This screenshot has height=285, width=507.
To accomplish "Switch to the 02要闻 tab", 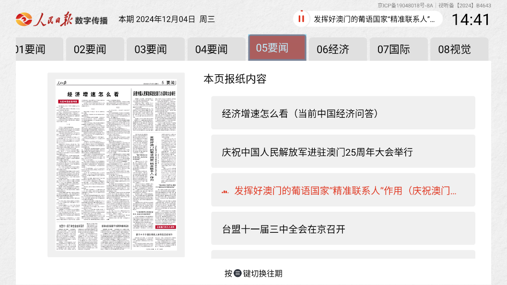I will tap(90, 49).
